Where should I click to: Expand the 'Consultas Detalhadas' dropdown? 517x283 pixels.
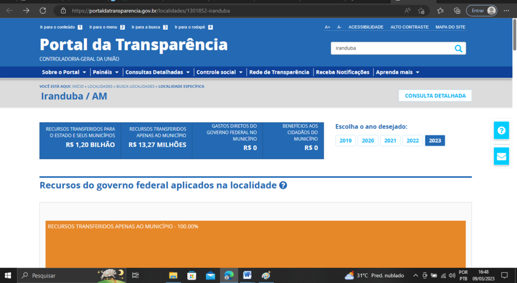coord(158,72)
